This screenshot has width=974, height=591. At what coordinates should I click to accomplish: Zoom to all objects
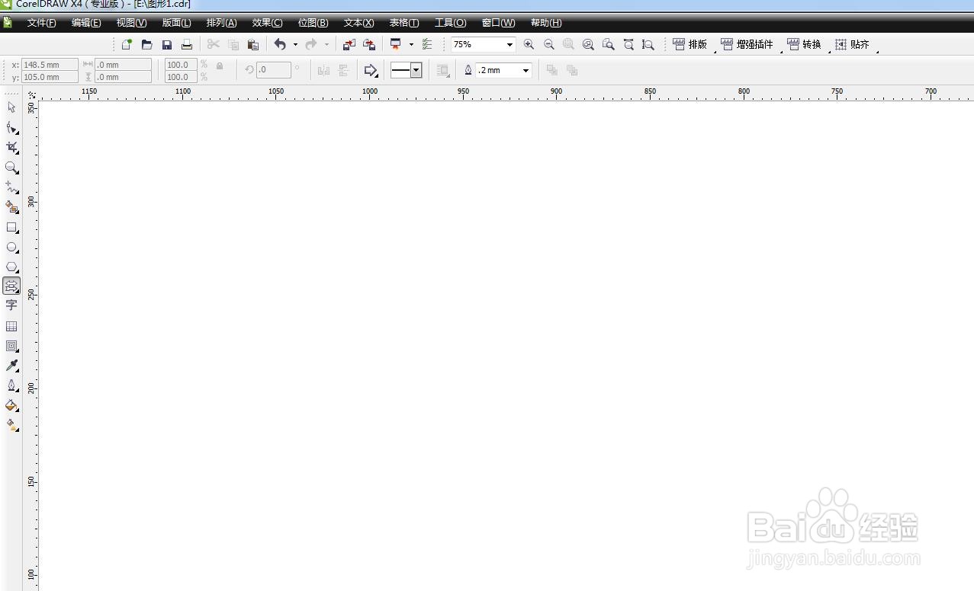588,45
